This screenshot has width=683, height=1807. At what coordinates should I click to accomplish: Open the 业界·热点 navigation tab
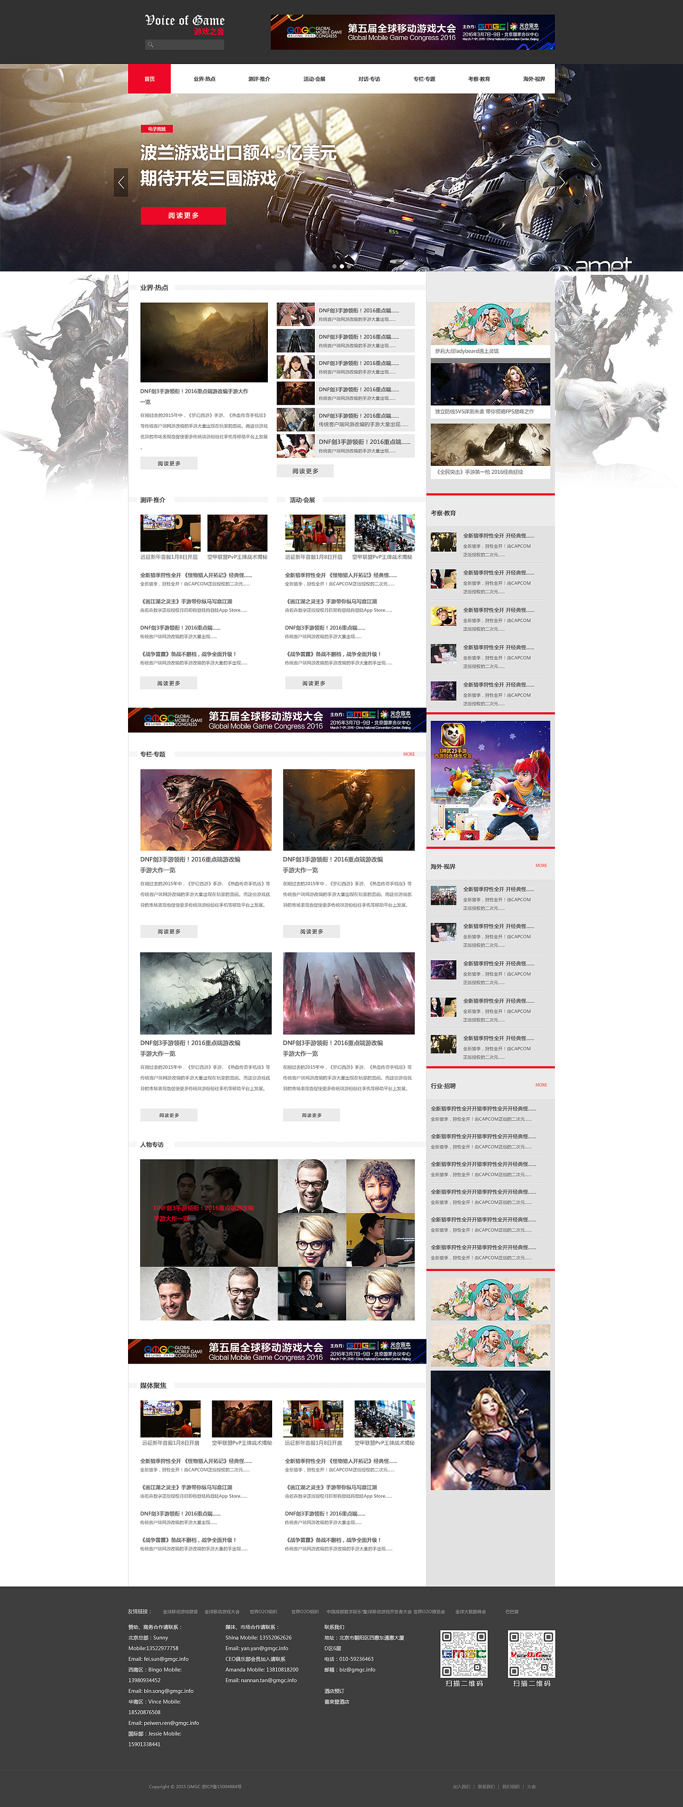(x=204, y=79)
